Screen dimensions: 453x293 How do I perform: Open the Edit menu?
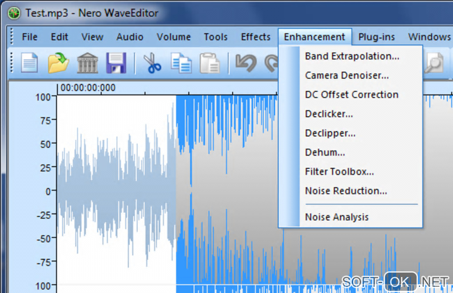pyautogui.click(x=60, y=37)
